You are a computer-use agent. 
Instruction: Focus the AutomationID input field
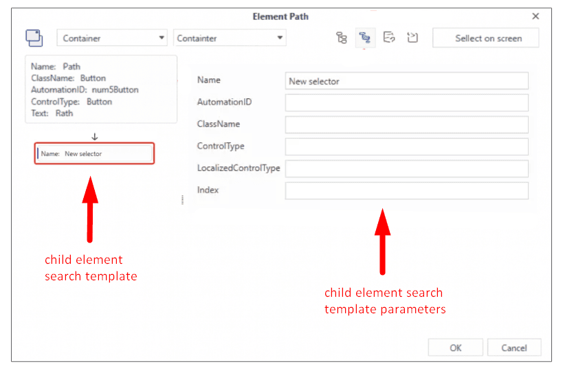pyautogui.click(x=406, y=102)
